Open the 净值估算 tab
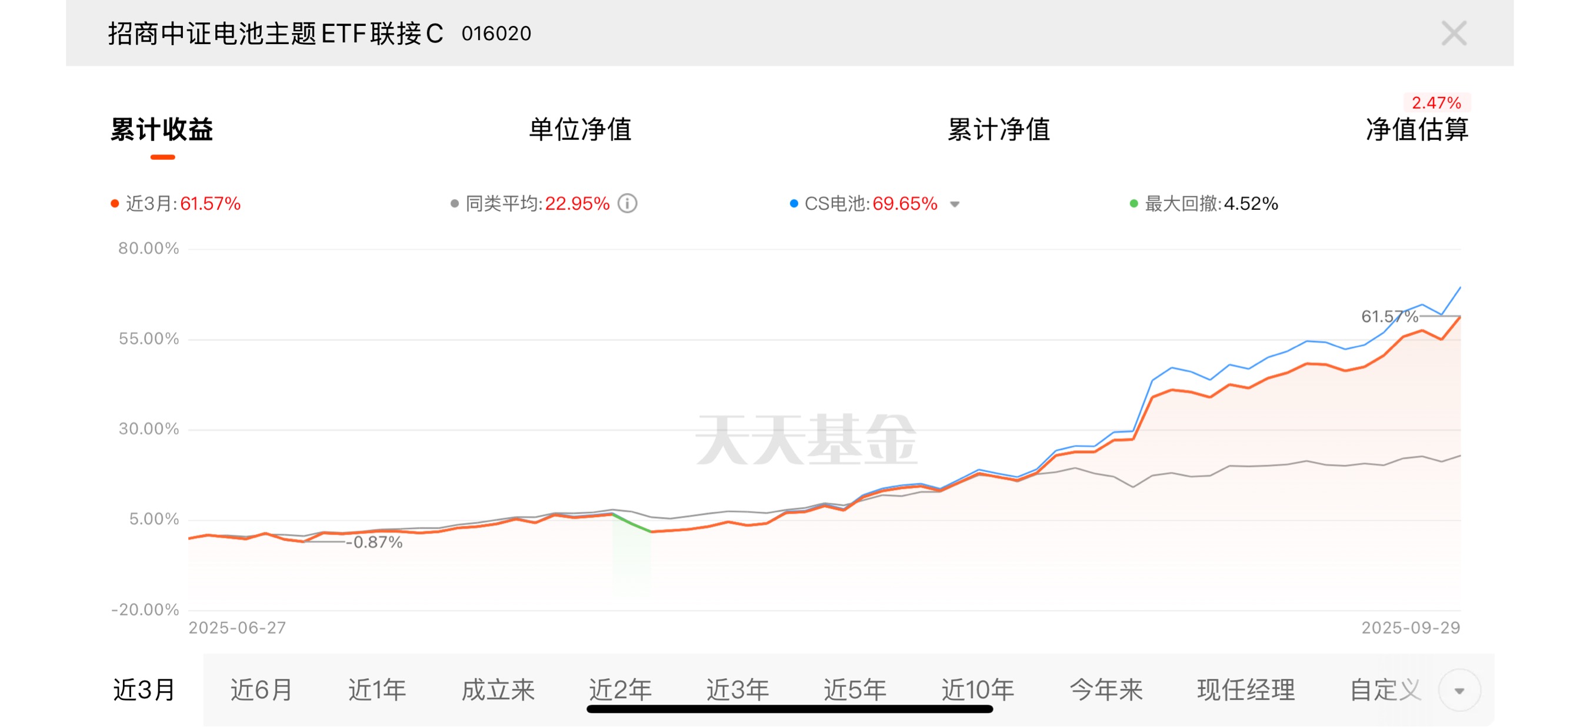Image resolution: width=1580 pixels, height=727 pixels. pyautogui.click(x=1416, y=130)
